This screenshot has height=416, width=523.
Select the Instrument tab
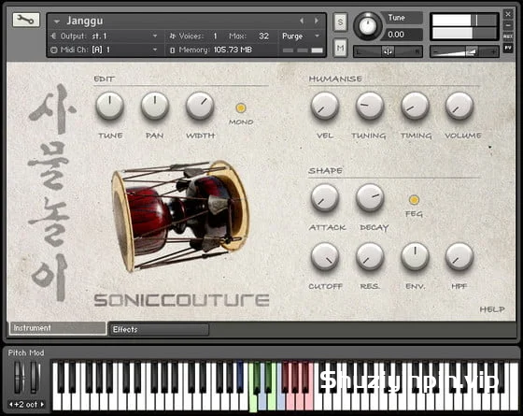(57, 328)
